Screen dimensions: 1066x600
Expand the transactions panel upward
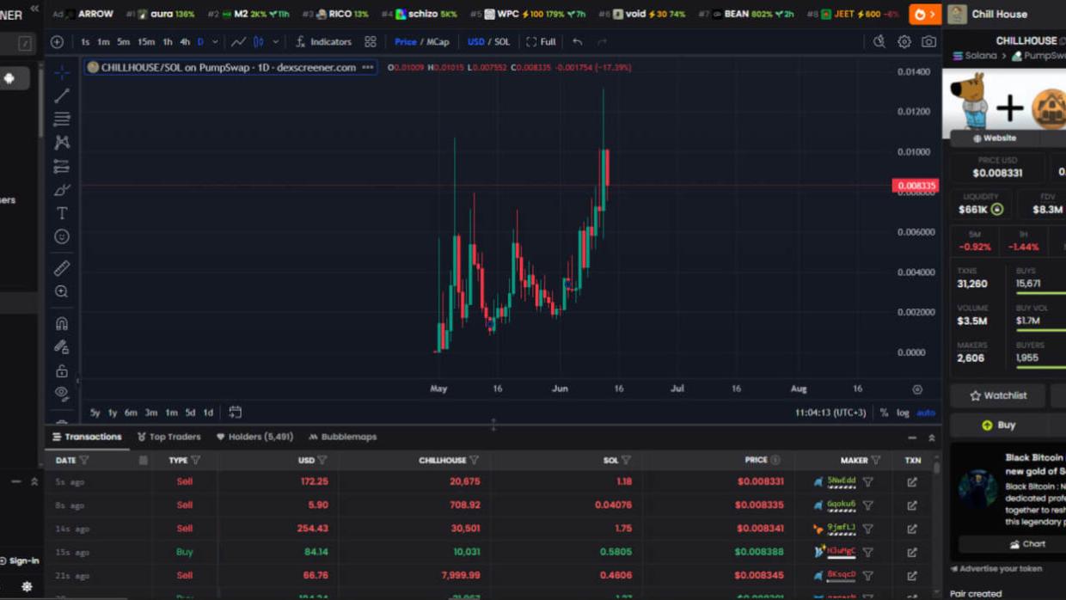pyautogui.click(x=931, y=438)
